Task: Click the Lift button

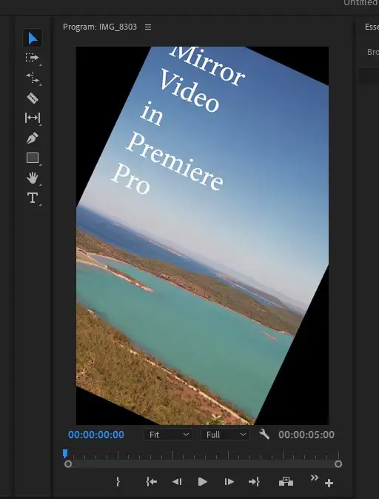Action: tap(286, 481)
